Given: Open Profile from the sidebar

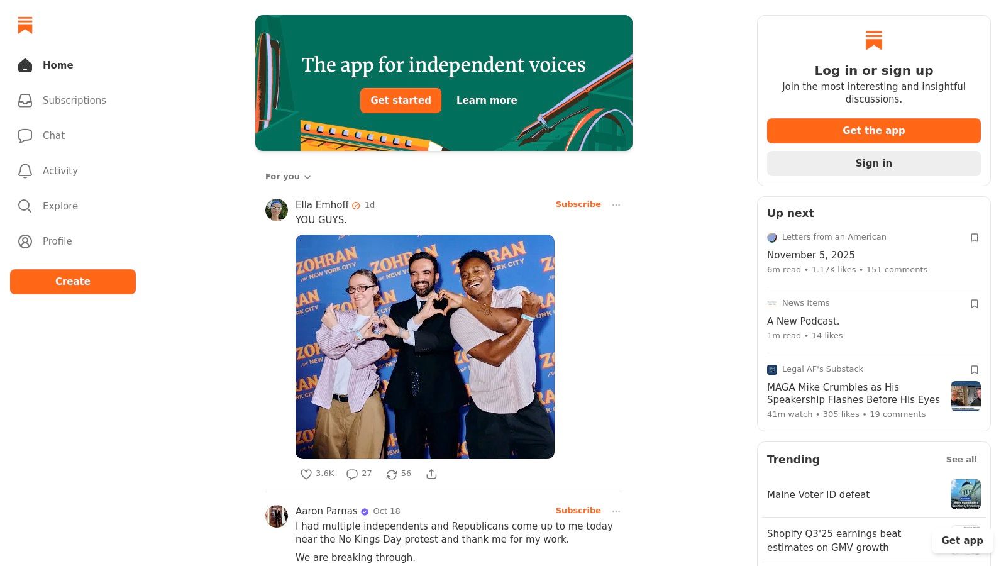Looking at the screenshot, I should (57, 241).
